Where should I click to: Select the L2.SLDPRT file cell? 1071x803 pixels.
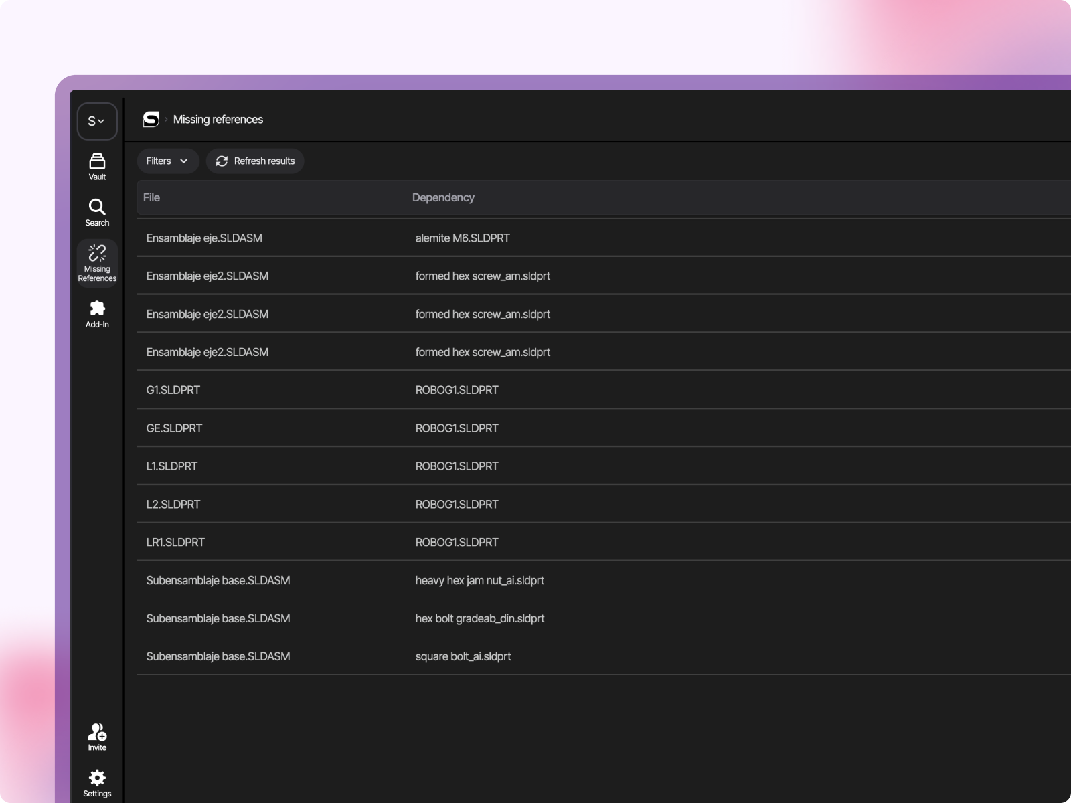[x=173, y=505]
